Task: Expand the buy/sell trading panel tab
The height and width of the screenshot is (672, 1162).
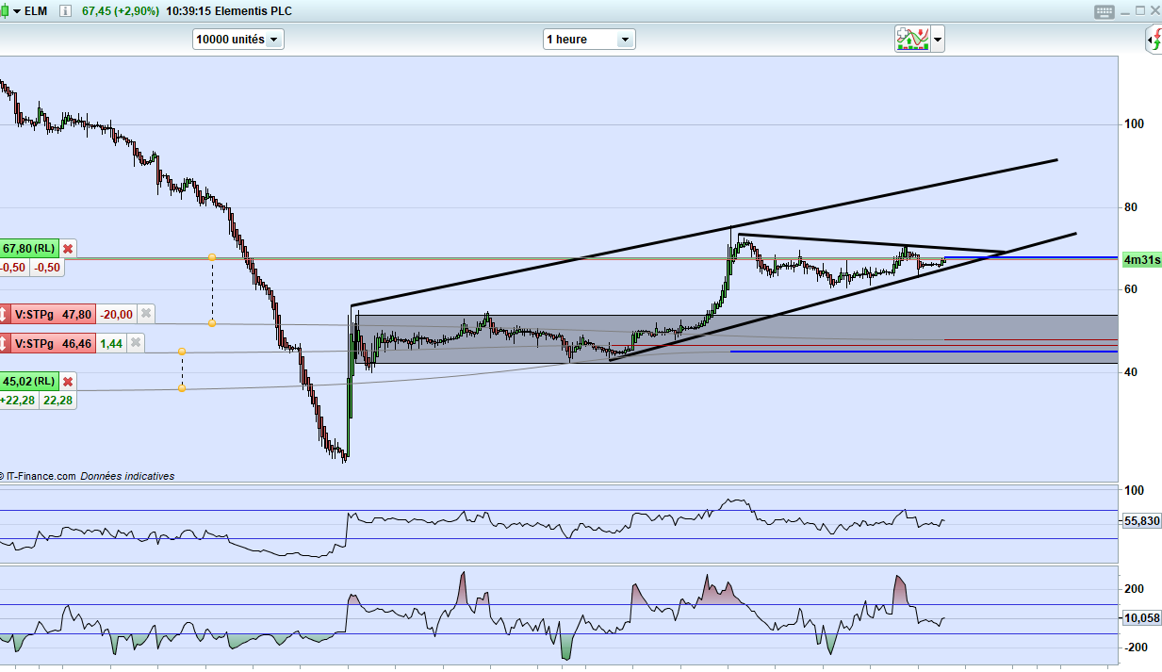Action: (x=1154, y=40)
